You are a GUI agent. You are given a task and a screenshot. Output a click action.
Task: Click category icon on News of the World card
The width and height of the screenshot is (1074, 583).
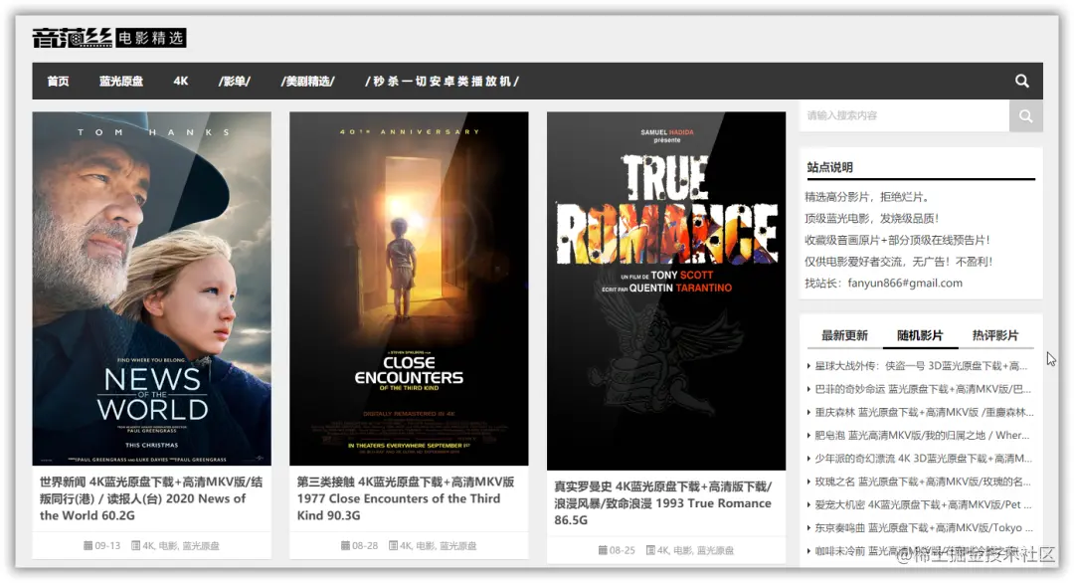coord(135,545)
